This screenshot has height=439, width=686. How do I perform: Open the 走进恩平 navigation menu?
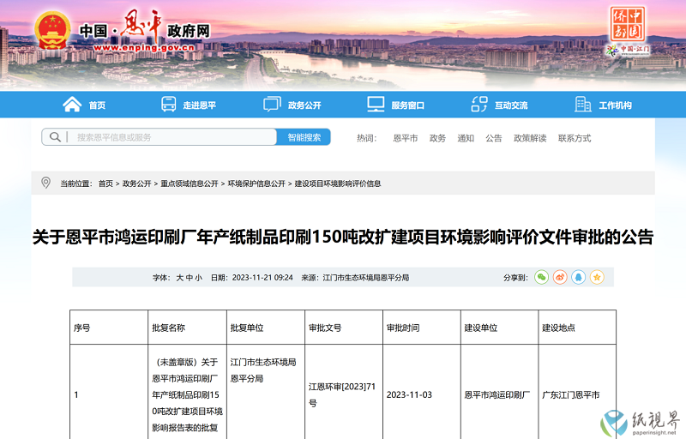pyautogui.click(x=200, y=105)
